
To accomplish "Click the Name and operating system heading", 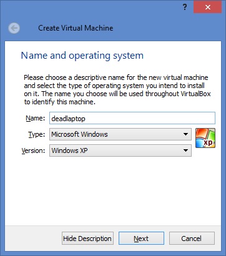I will tap(82, 56).
